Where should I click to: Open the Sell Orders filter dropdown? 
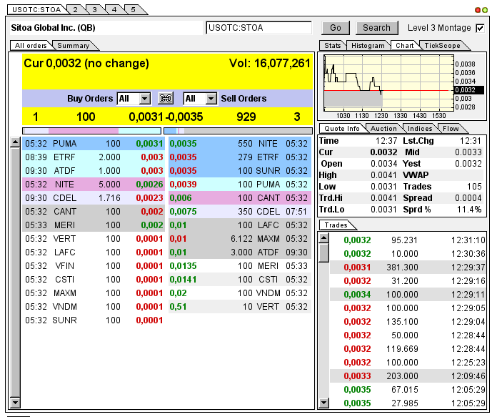pos(211,99)
